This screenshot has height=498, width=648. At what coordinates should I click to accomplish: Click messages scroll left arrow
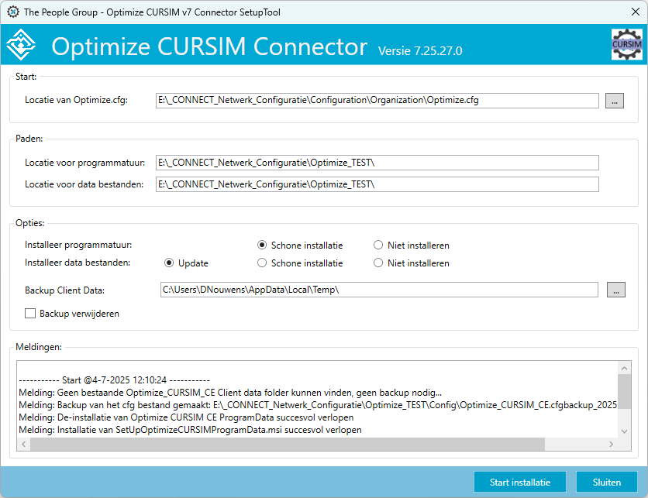[23, 445]
